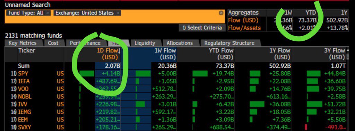The width and height of the screenshot is (355, 131).
Task: Open the IEFA fund row
Action: click(x=176, y=81)
